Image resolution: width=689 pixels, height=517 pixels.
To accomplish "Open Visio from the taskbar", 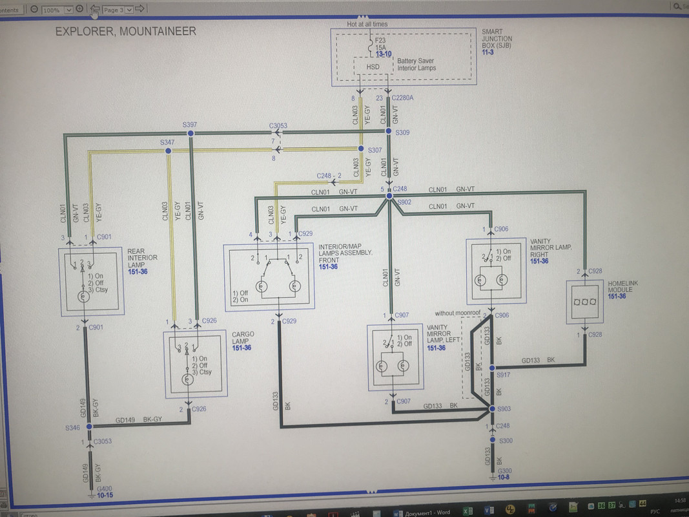I will point(489,510).
